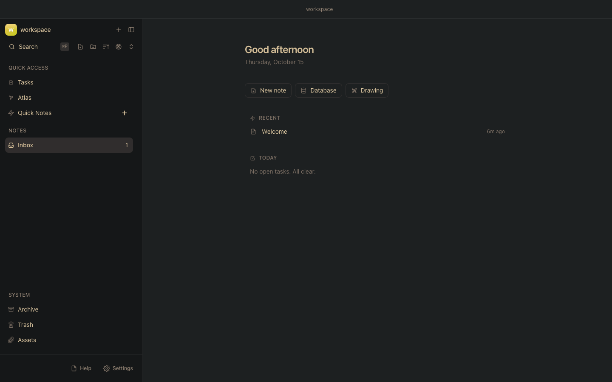Toggle the sidebar panel icon
This screenshot has height=382, width=612.
click(x=131, y=30)
